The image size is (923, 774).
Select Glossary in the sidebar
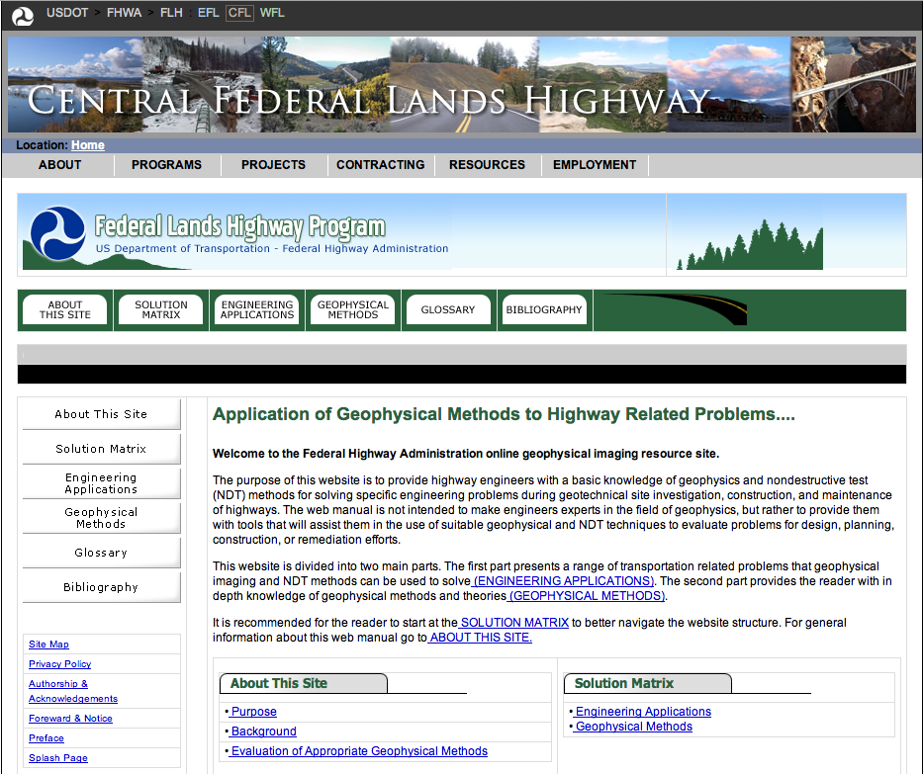point(101,553)
